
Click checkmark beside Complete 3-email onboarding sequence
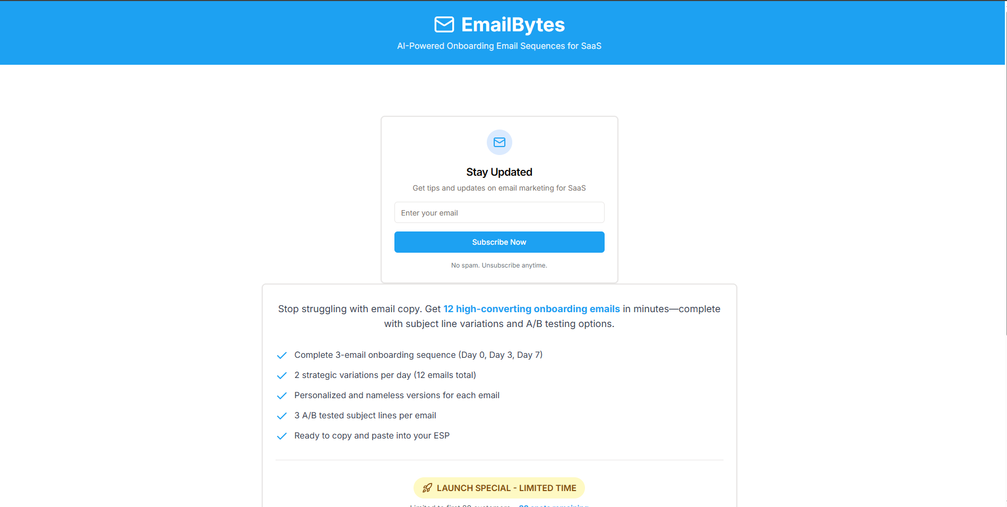[x=282, y=355]
